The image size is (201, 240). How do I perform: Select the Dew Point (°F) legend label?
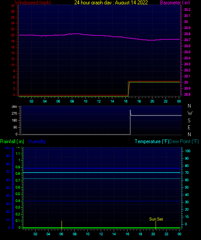tap(184, 141)
